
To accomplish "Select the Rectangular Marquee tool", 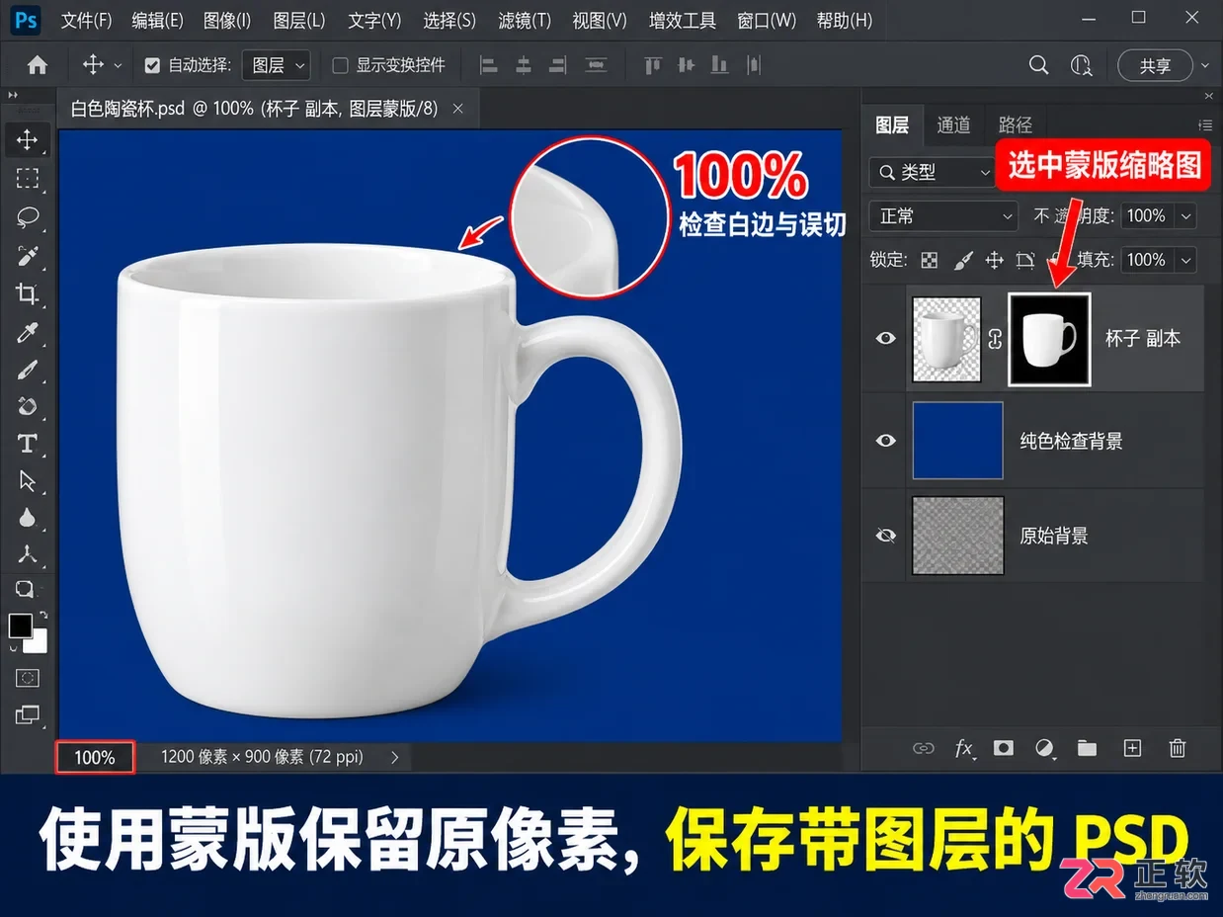I will tap(27, 178).
